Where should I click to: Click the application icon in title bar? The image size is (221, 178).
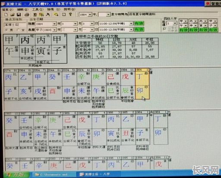3,4
